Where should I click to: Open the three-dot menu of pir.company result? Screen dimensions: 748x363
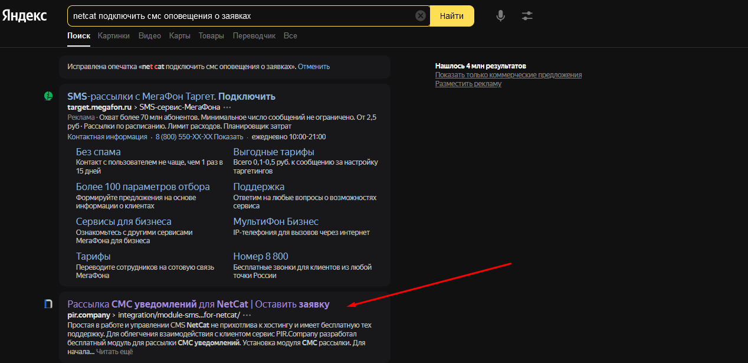(247, 315)
